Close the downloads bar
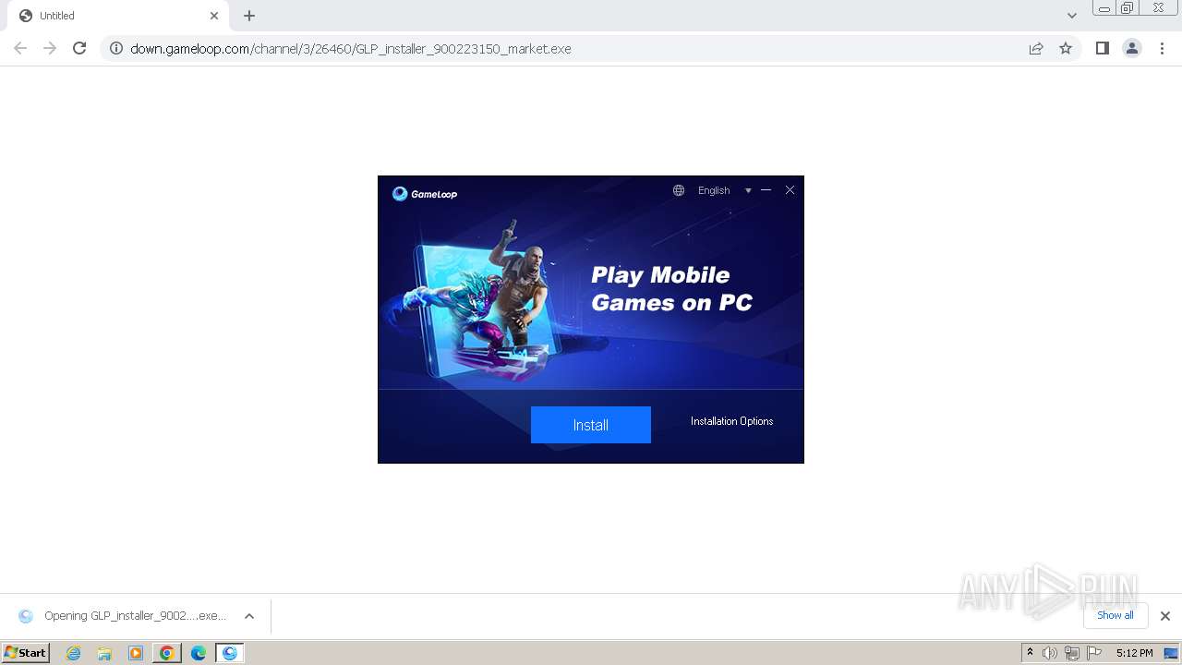The height and width of the screenshot is (665, 1182). point(1165,616)
